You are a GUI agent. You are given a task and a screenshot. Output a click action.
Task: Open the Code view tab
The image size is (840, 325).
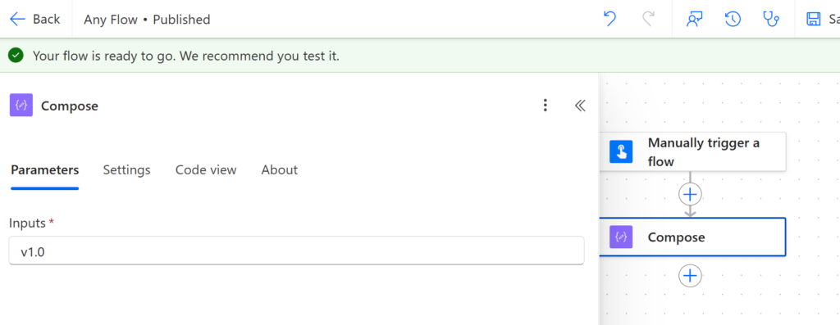pyautogui.click(x=206, y=170)
